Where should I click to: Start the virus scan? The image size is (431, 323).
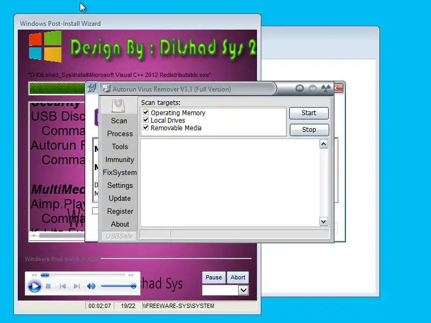tap(309, 113)
